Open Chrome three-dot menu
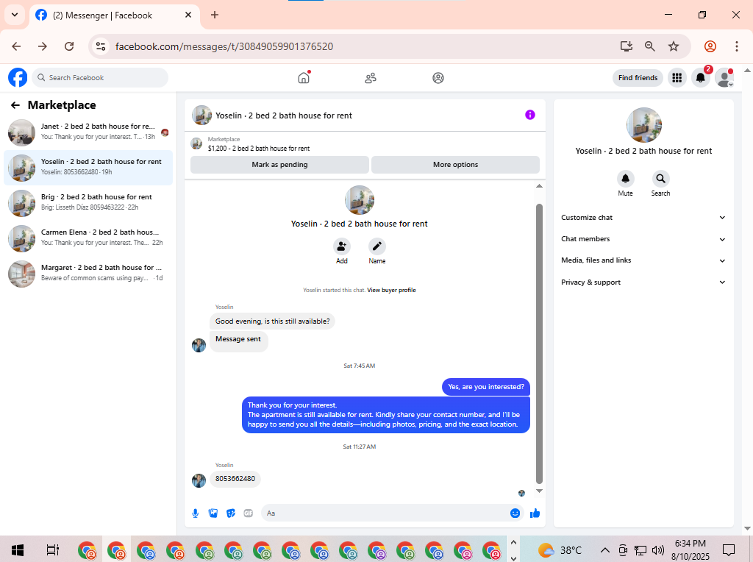 [737, 46]
